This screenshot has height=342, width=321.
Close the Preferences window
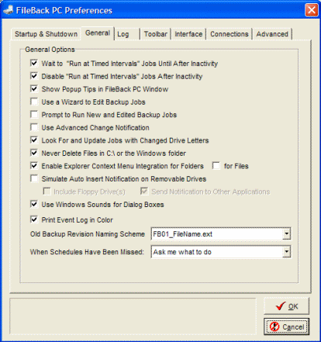(312, 10)
